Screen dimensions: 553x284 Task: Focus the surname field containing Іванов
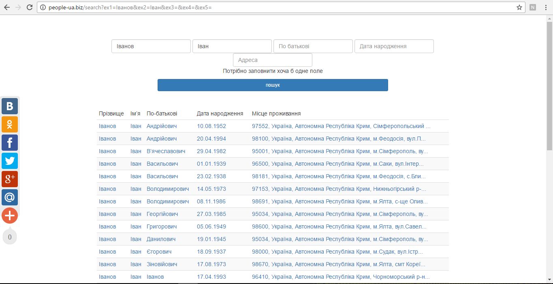click(151, 46)
